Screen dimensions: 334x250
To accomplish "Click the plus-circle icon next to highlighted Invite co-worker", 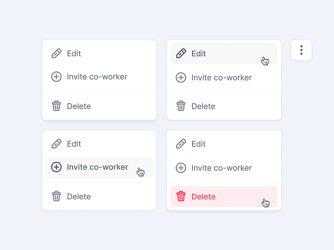I will [x=56, y=167].
